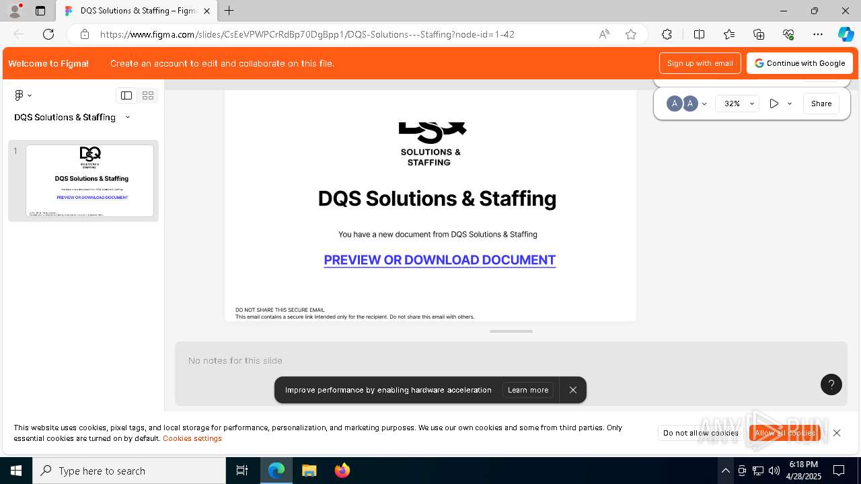Open Read aloud icon in address bar
The image size is (861, 484).
pyautogui.click(x=604, y=34)
